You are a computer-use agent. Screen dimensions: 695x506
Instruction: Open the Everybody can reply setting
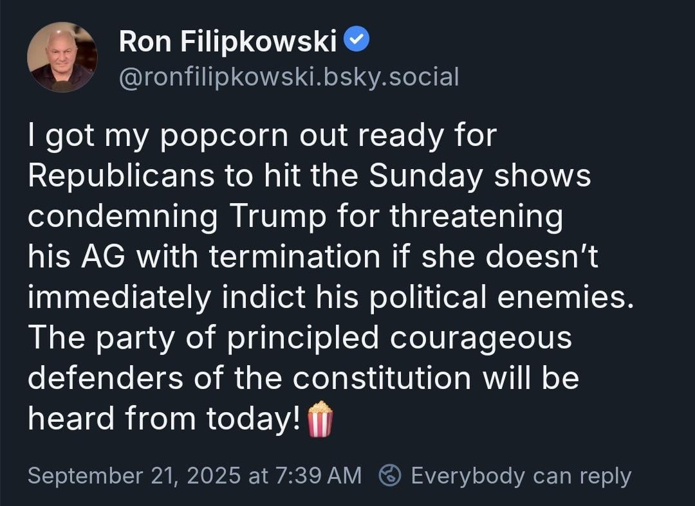(x=521, y=476)
